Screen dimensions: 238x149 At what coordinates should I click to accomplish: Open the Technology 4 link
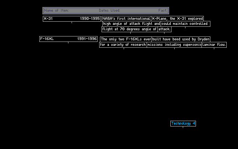click(x=183, y=123)
